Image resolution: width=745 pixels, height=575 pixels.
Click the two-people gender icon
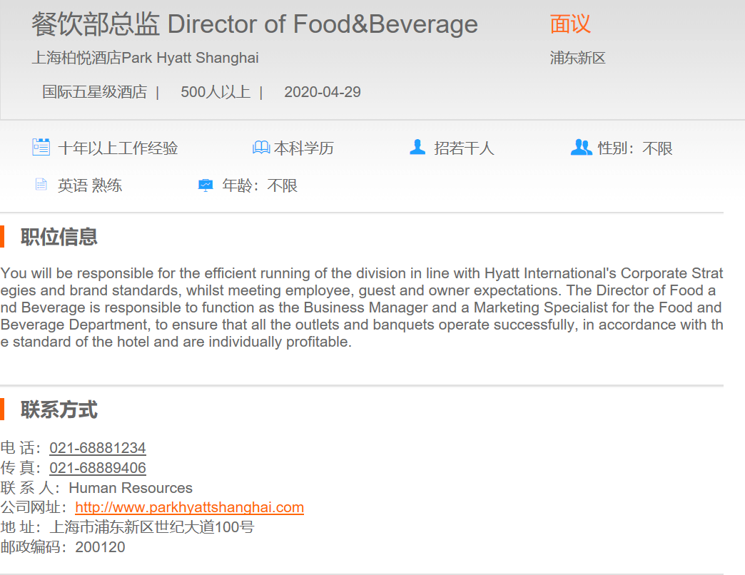pyautogui.click(x=582, y=148)
